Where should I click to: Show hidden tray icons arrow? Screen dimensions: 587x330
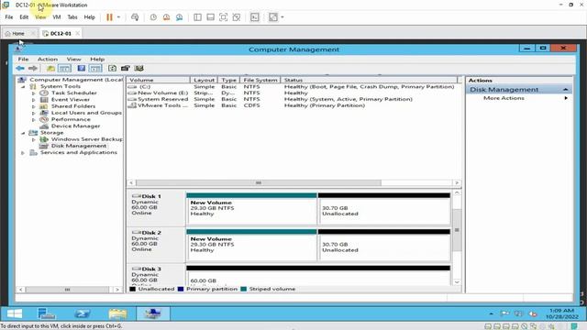[492, 313]
